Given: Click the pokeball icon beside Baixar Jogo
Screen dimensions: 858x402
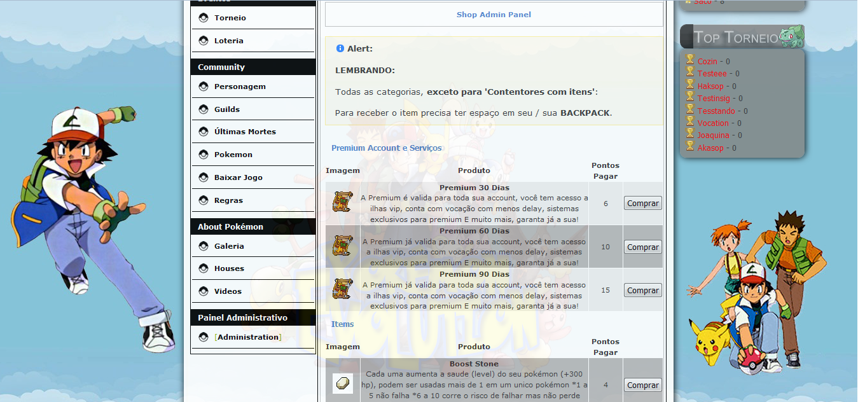Looking at the screenshot, I should pos(204,177).
